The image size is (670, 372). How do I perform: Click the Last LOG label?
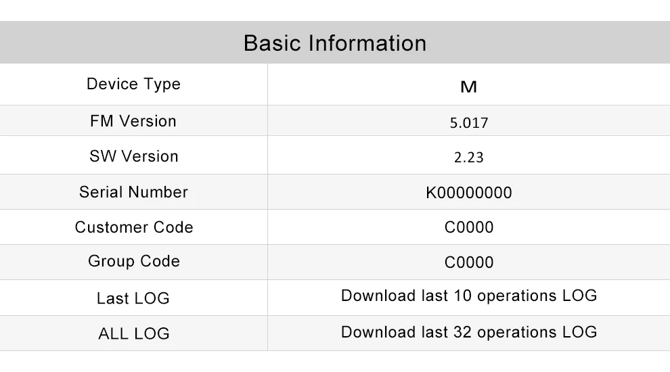(x=133, y=298)
